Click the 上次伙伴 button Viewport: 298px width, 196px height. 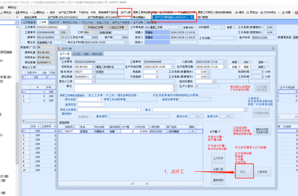pos(218,158)
